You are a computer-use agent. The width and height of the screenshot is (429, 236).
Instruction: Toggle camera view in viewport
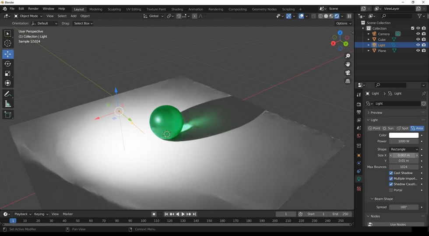[x=348, y=73]
